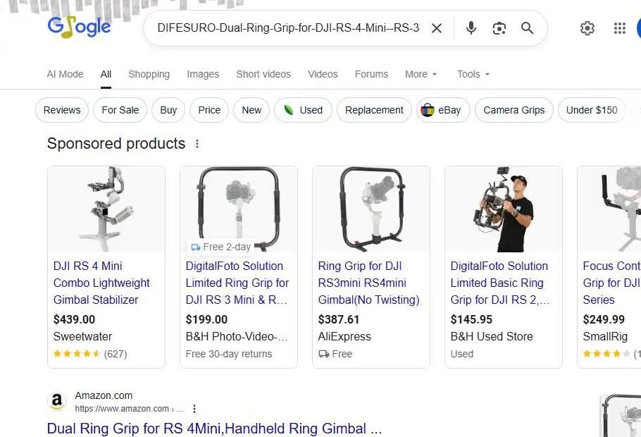Open the Sponsored products three-dot menu
This screenshot has width=641, height=437.
coord(197,143)
